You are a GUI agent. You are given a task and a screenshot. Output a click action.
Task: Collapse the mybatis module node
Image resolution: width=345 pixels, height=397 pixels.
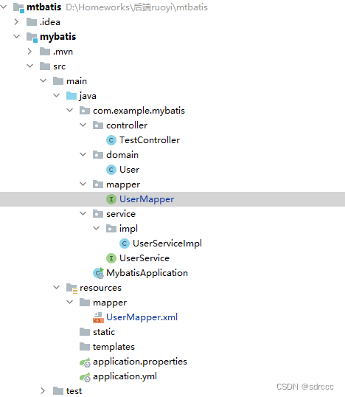(x=17, y=36)
